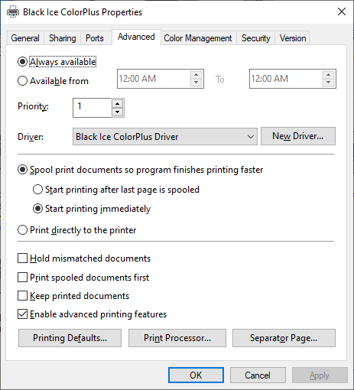
Task: Click the printer icon in title bar
Action: [x=13, y=12]
